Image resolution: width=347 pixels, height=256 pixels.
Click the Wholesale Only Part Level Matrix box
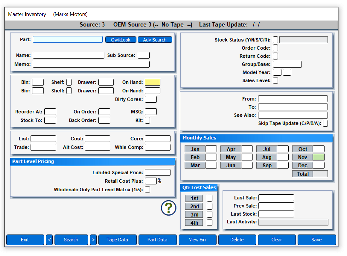147,190
